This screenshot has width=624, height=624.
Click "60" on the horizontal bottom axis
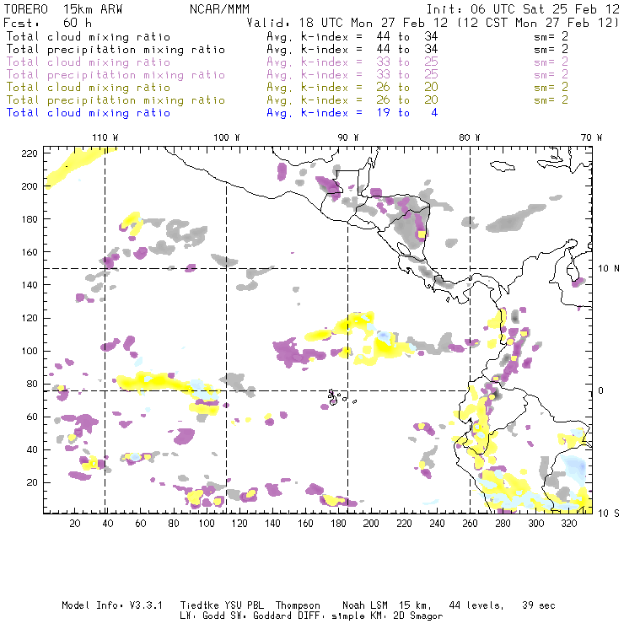[141, 524]
